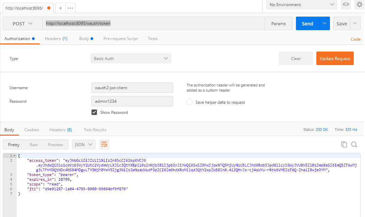Click the Update Request button
The image size is (365, 217).
(x=335, y=58)
